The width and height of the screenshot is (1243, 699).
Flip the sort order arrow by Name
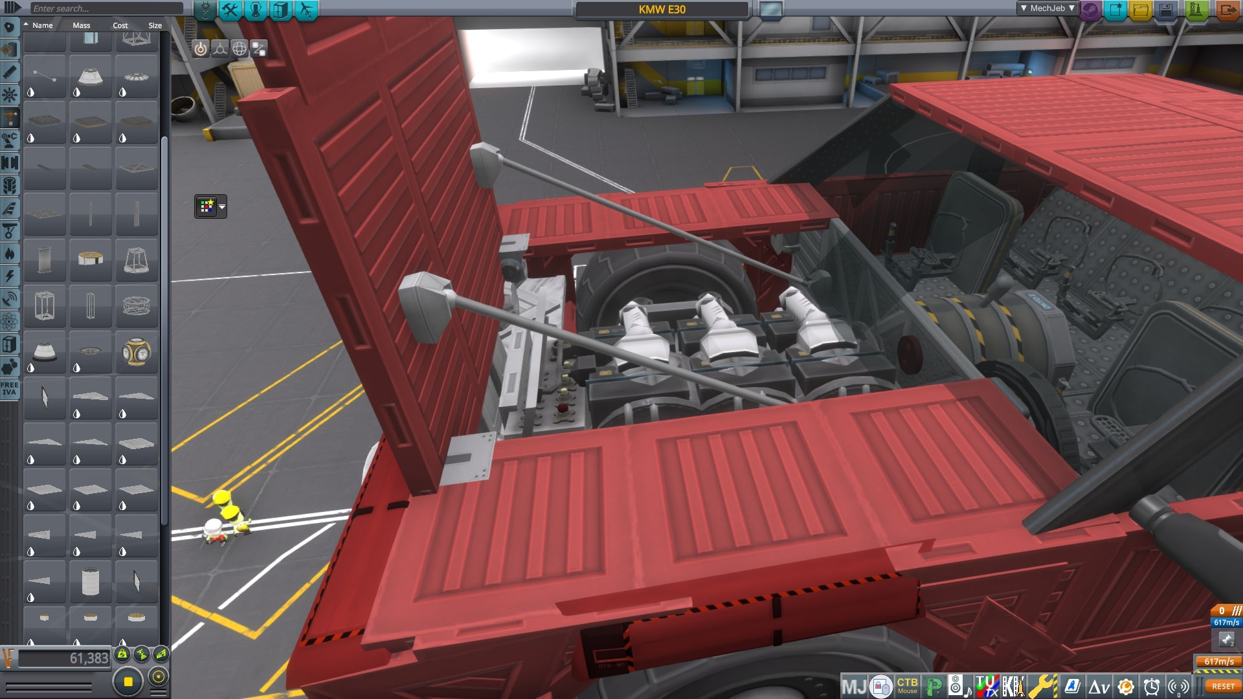(26, 25)
